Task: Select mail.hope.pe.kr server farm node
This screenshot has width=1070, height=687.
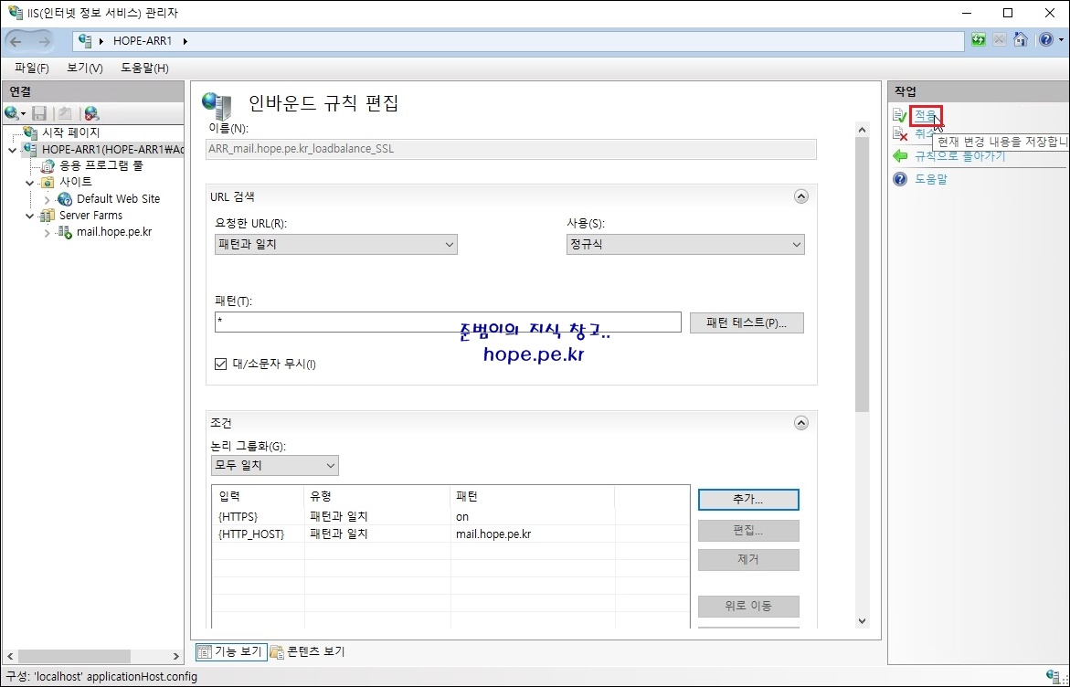Action: coord(114,232)
